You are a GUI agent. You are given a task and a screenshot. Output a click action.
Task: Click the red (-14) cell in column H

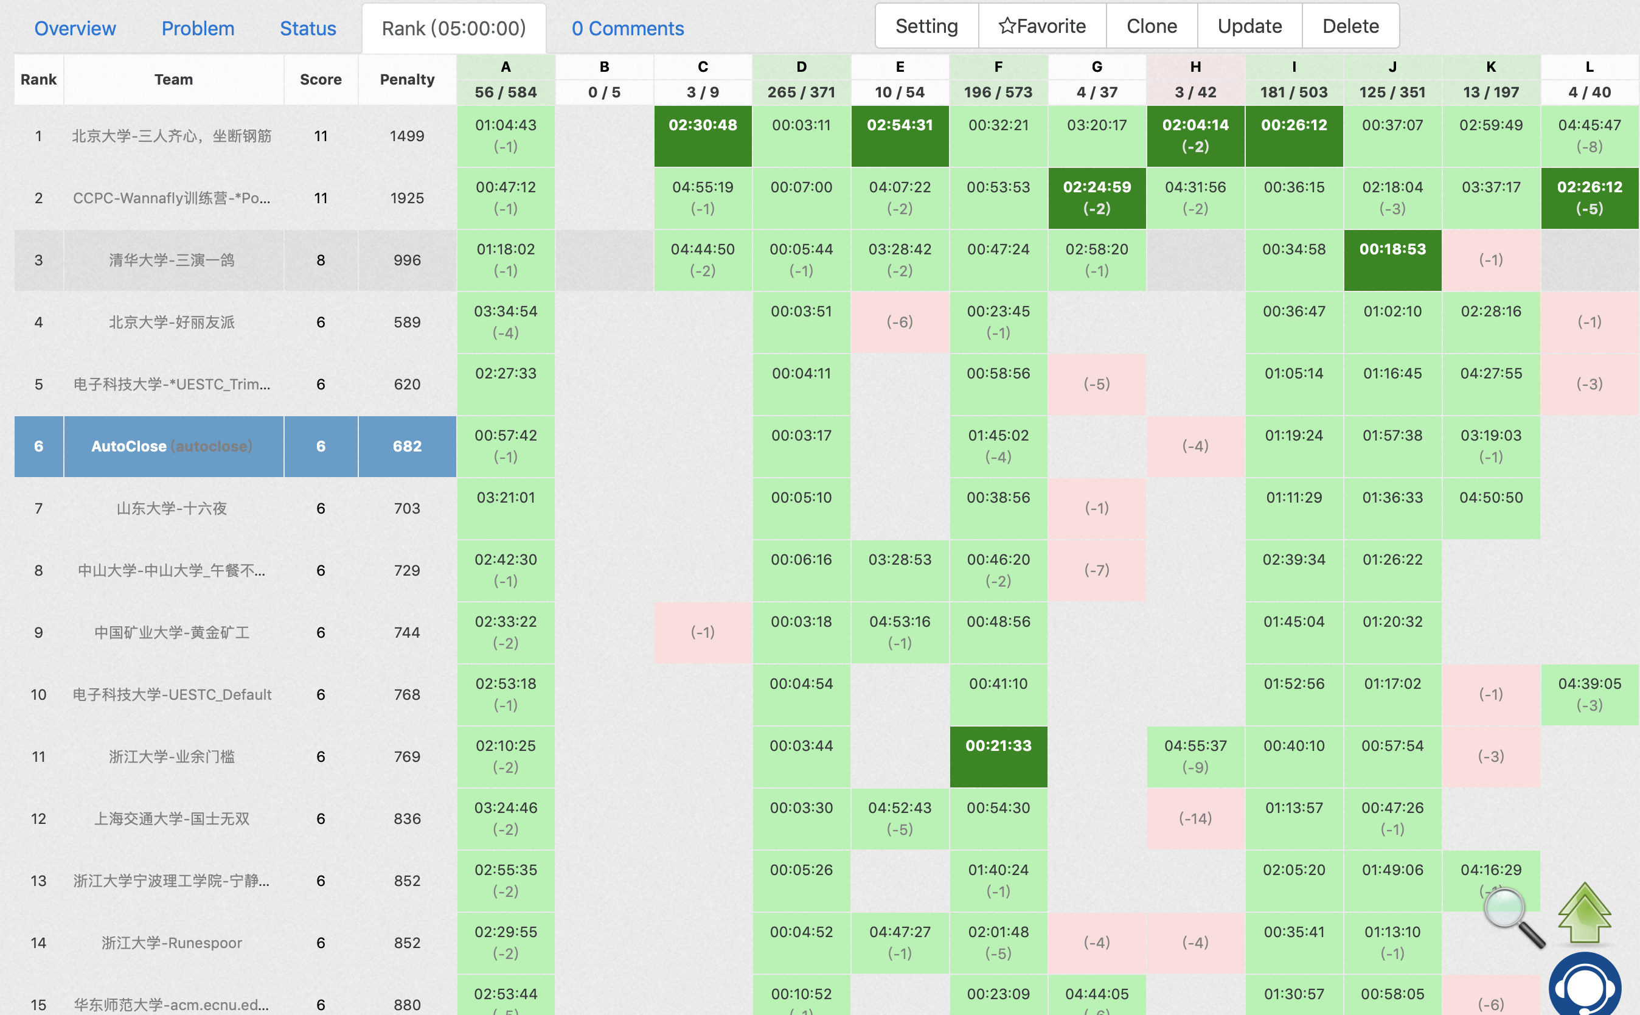pyautogui.click(x=1195, y=818)
